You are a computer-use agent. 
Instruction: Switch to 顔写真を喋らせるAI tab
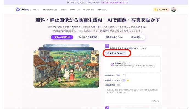(x=114, y=37)
